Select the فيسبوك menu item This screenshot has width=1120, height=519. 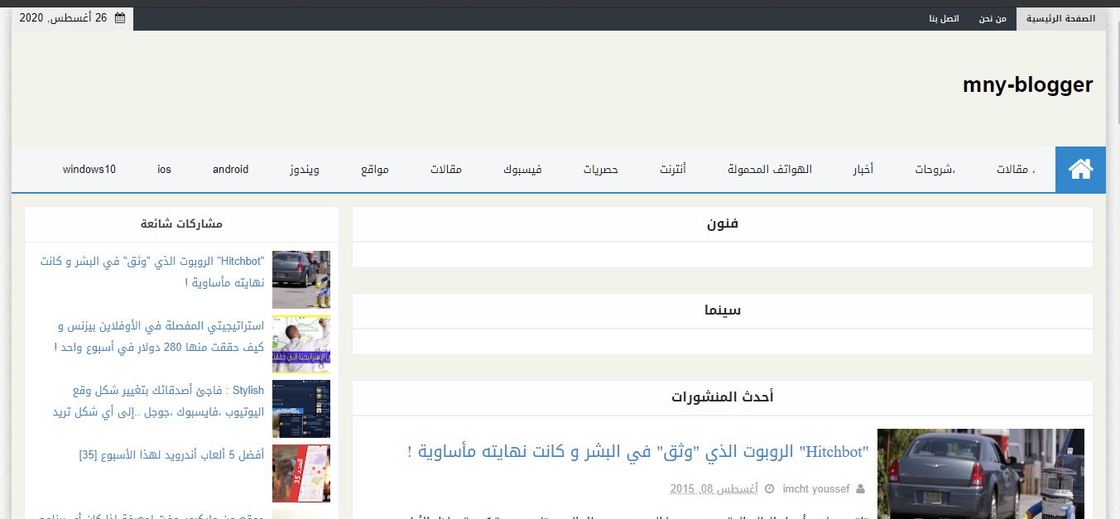522,170
